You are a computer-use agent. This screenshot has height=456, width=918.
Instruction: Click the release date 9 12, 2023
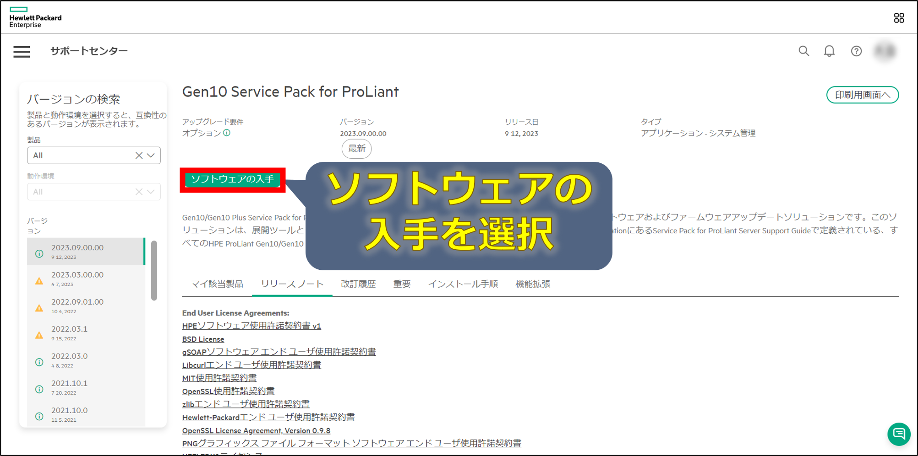(521, 134)
